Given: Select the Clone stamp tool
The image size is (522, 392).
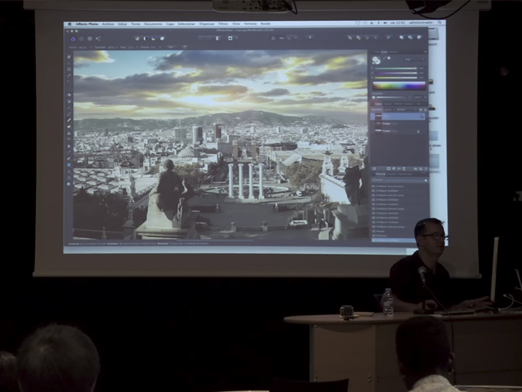Looking at the screenshot, I should point(69,133).
